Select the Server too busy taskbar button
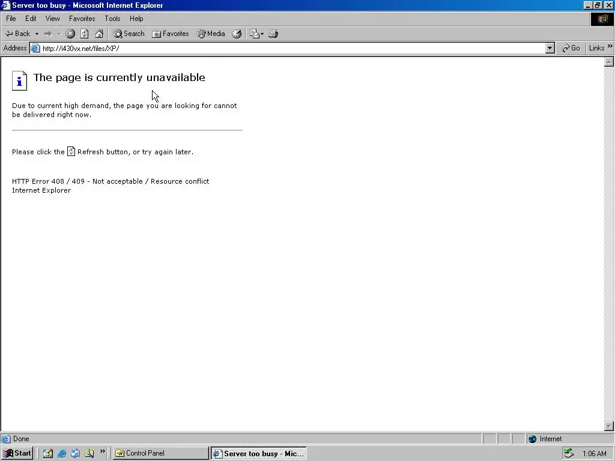 click(259, 453)
